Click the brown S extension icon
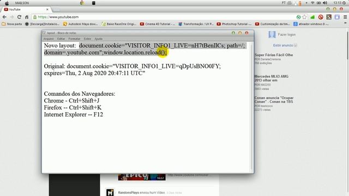349x196 pixels. [x=329, y=17]
